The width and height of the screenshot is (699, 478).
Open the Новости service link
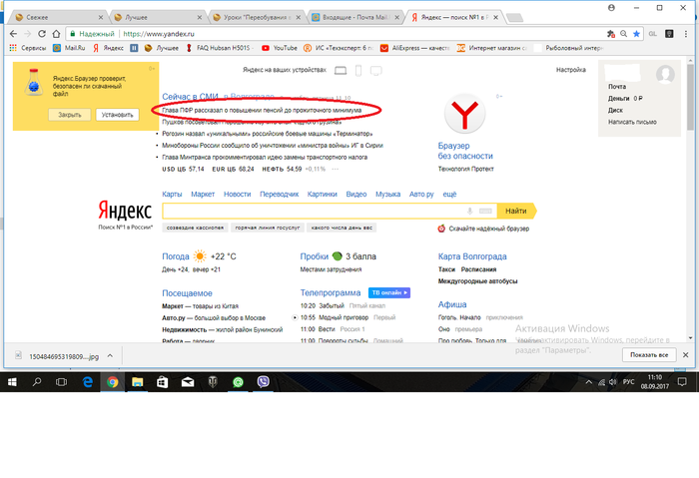(238, 195)
